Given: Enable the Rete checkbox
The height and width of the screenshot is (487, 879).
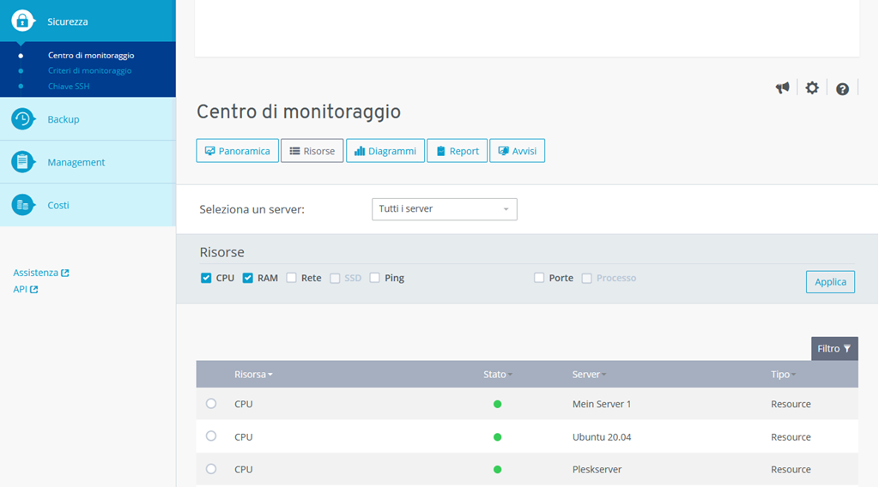Looking at the screenshot, I should point(291,278).
